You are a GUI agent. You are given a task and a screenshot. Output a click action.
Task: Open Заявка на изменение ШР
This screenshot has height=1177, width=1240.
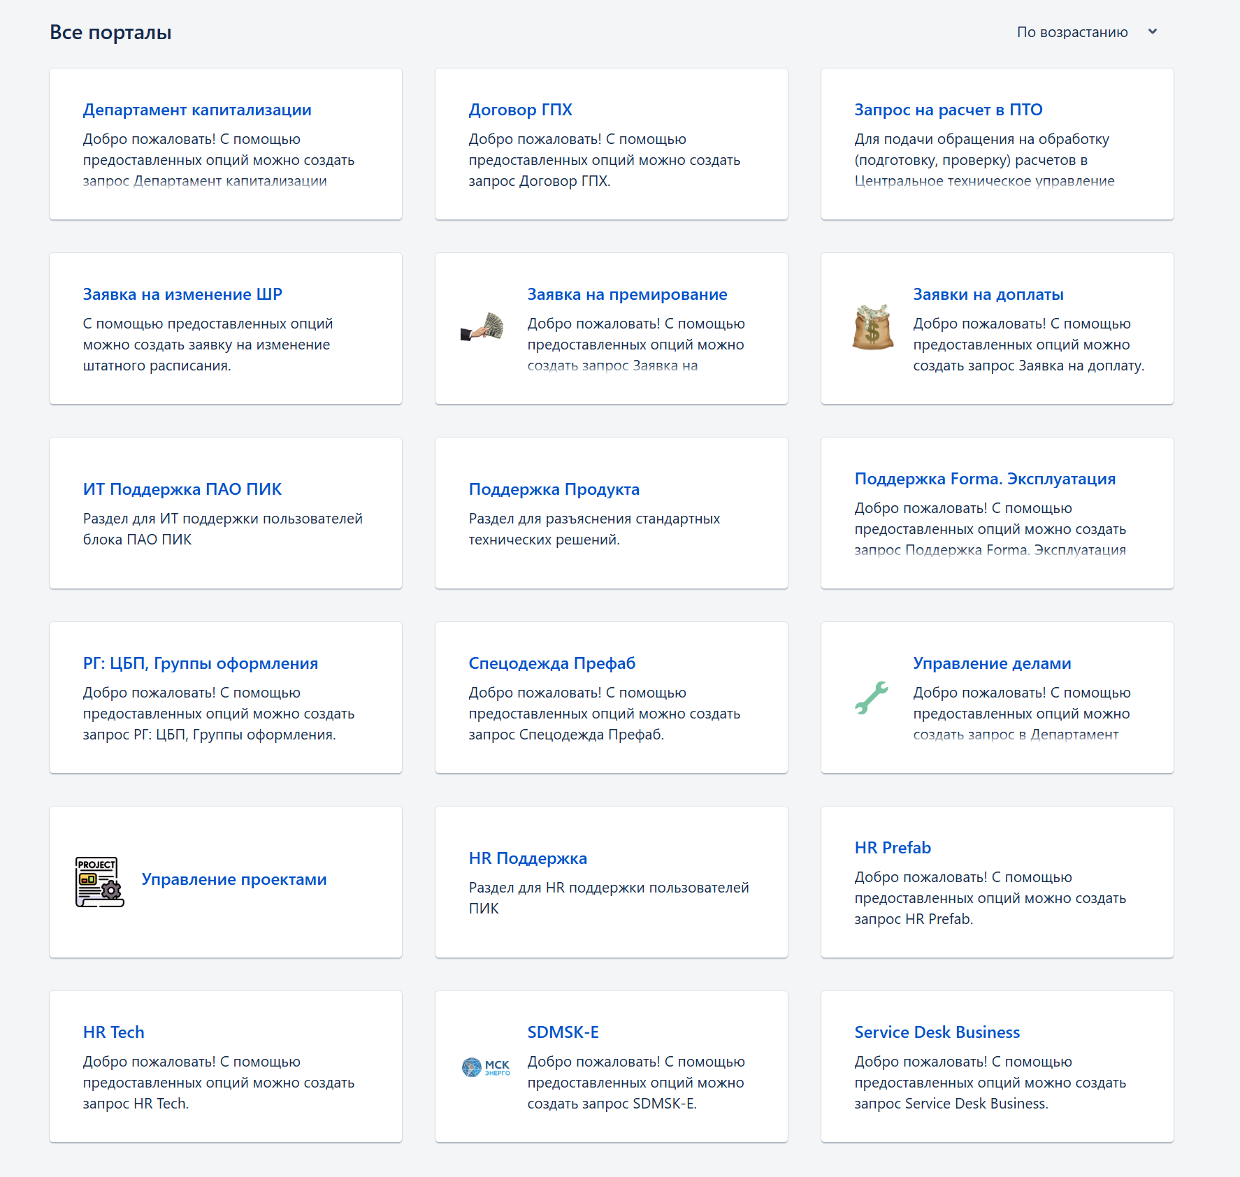tap(182, 294)
